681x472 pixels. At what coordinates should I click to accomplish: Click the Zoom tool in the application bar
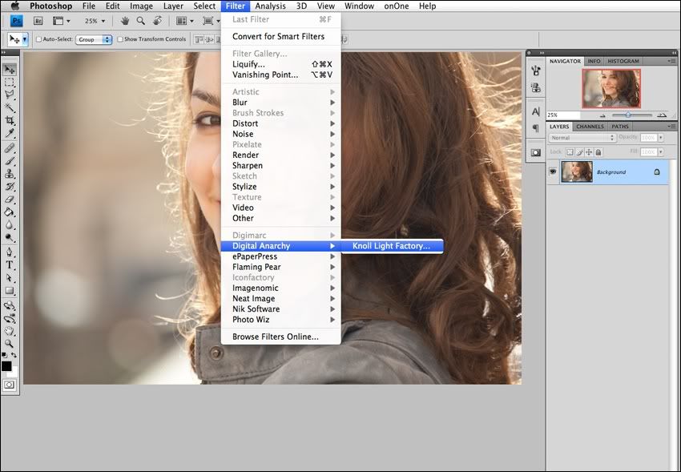(x=141, y=20)
